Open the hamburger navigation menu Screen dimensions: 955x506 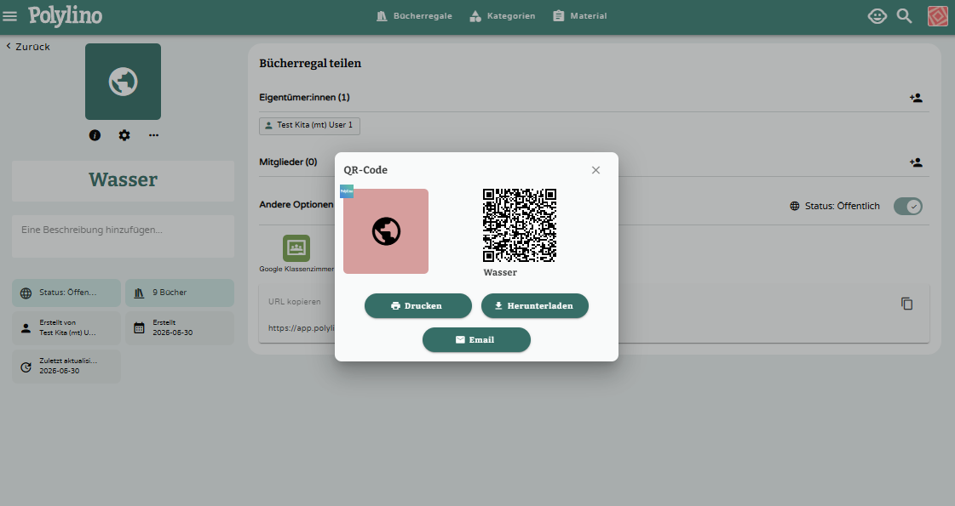coord(9,16)
